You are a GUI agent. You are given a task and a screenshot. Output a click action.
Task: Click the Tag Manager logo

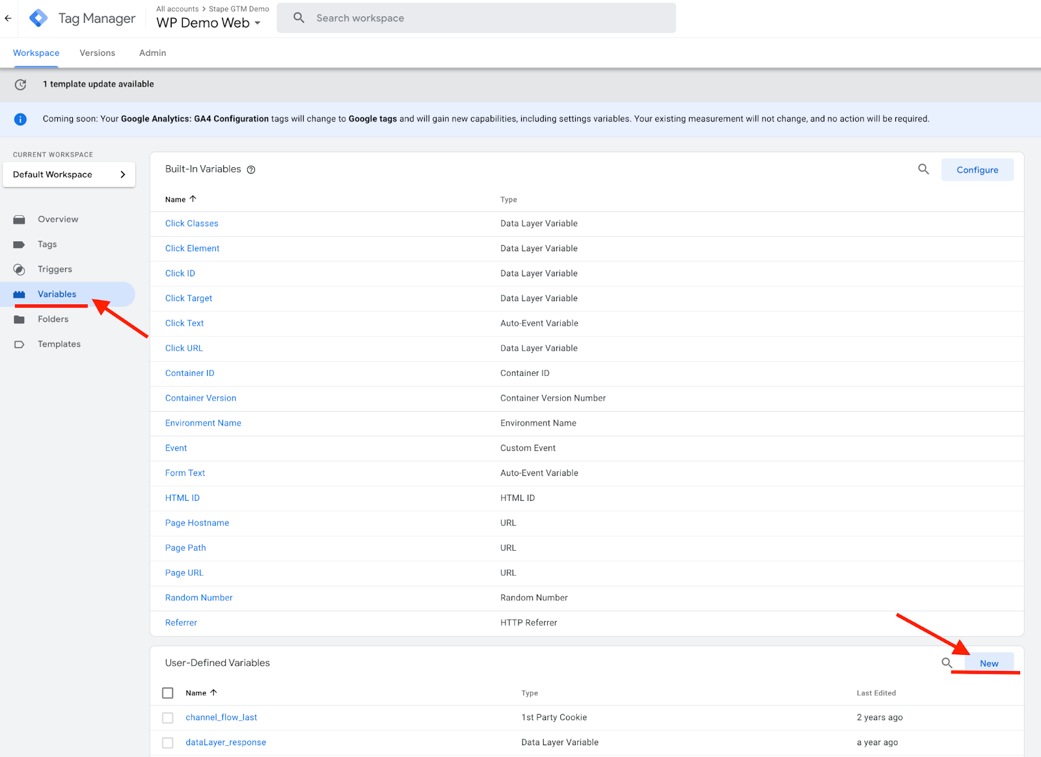click(x=38, y=18)
